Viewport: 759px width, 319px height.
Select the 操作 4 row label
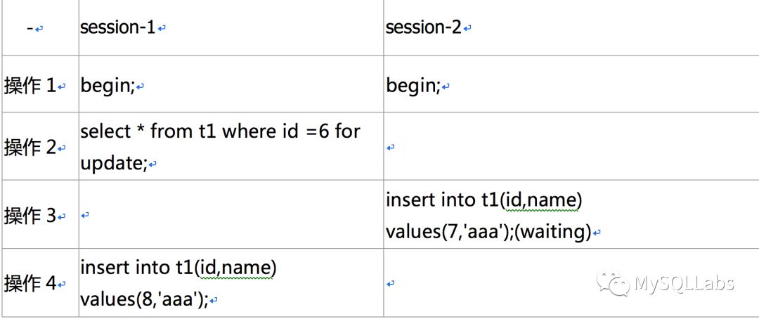[30, 283]
